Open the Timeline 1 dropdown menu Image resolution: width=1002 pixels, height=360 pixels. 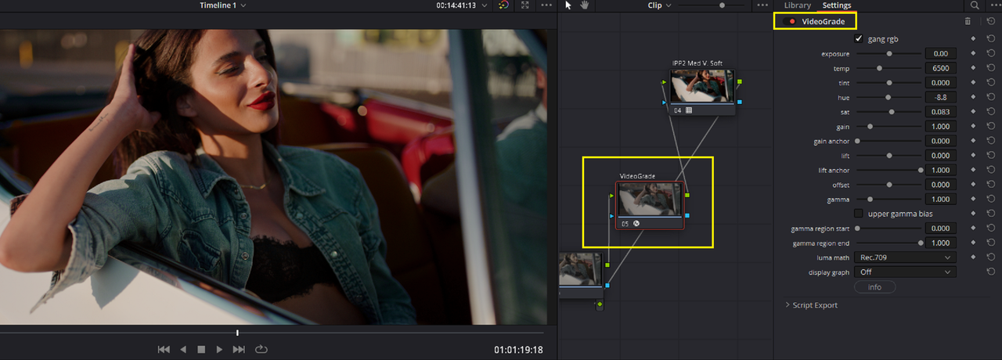[222, 5]
